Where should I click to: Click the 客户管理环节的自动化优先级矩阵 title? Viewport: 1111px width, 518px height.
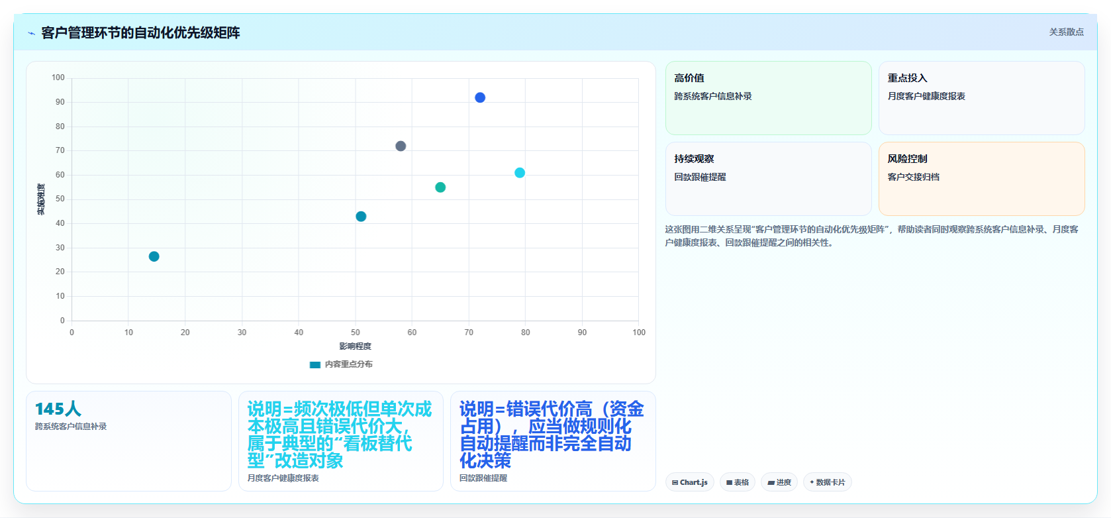tap(140, 32)
